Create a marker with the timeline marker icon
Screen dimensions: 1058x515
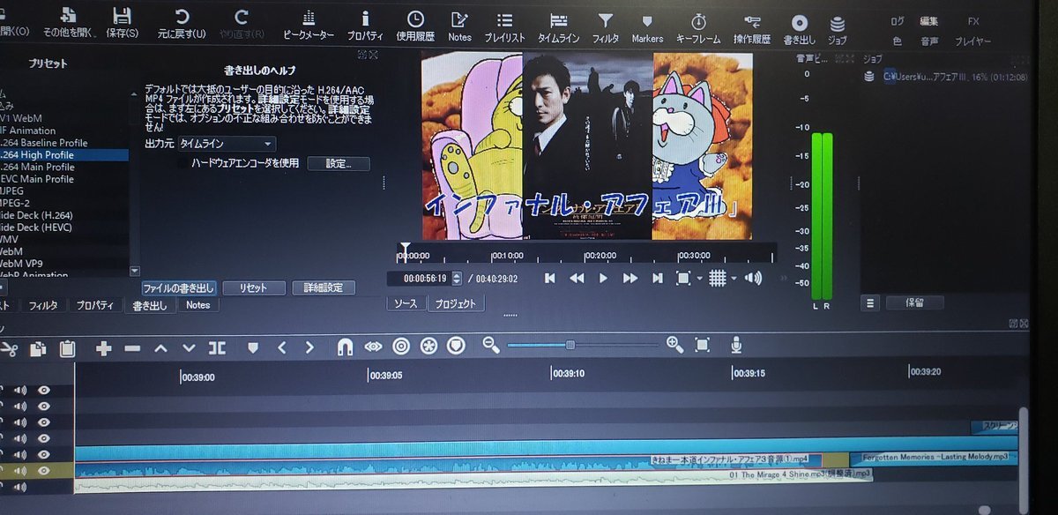point(253,348)
